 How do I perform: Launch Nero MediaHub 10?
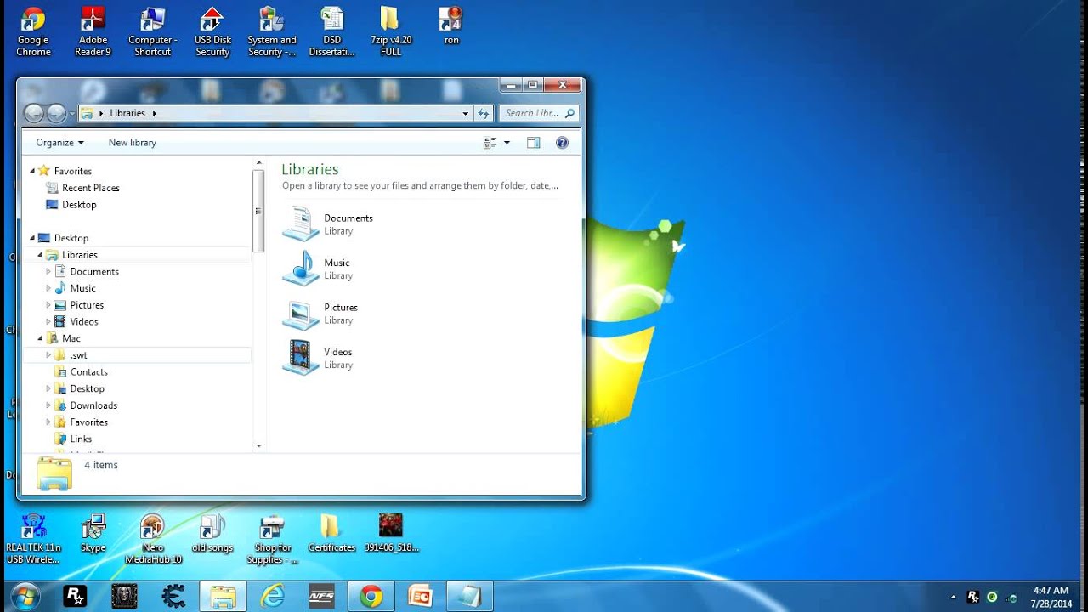point(153,524)
